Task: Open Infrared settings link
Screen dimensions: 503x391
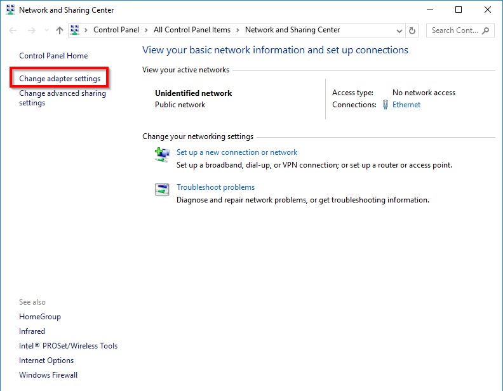Action: [x=32, y=331]
